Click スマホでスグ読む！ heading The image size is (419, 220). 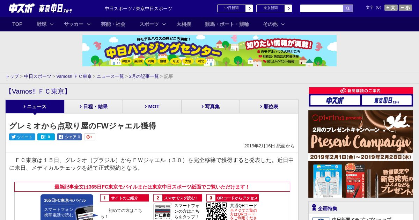[x=178, y=198]
